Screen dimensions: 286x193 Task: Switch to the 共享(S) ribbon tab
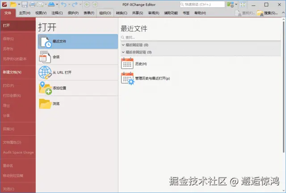pos(138,13)
